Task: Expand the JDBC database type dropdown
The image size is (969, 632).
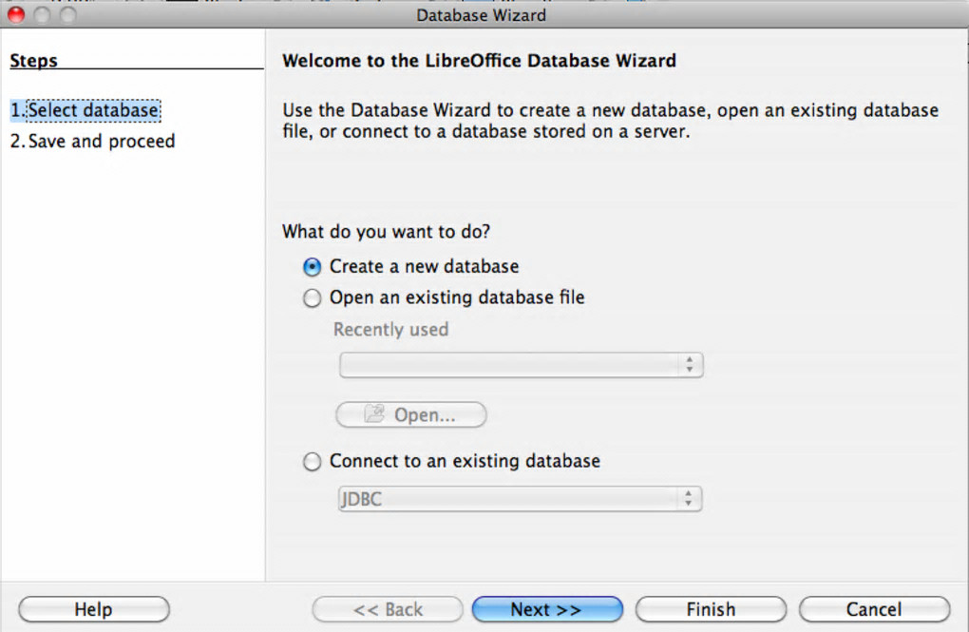Action: tap(521, 498)
